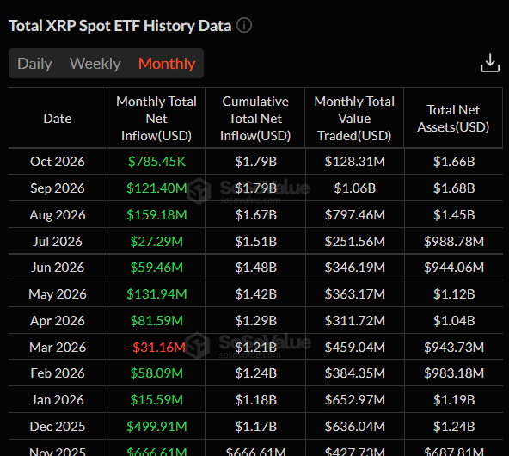
Task: Select the $1.45B net assets cell
Action: (x=454, y=215)
